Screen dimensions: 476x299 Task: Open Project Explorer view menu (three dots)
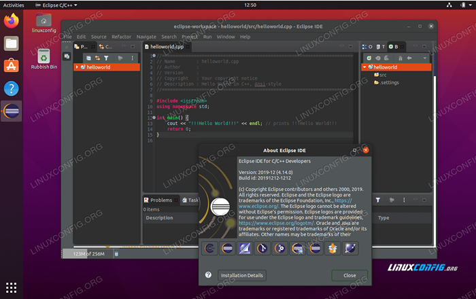(133, 58)
